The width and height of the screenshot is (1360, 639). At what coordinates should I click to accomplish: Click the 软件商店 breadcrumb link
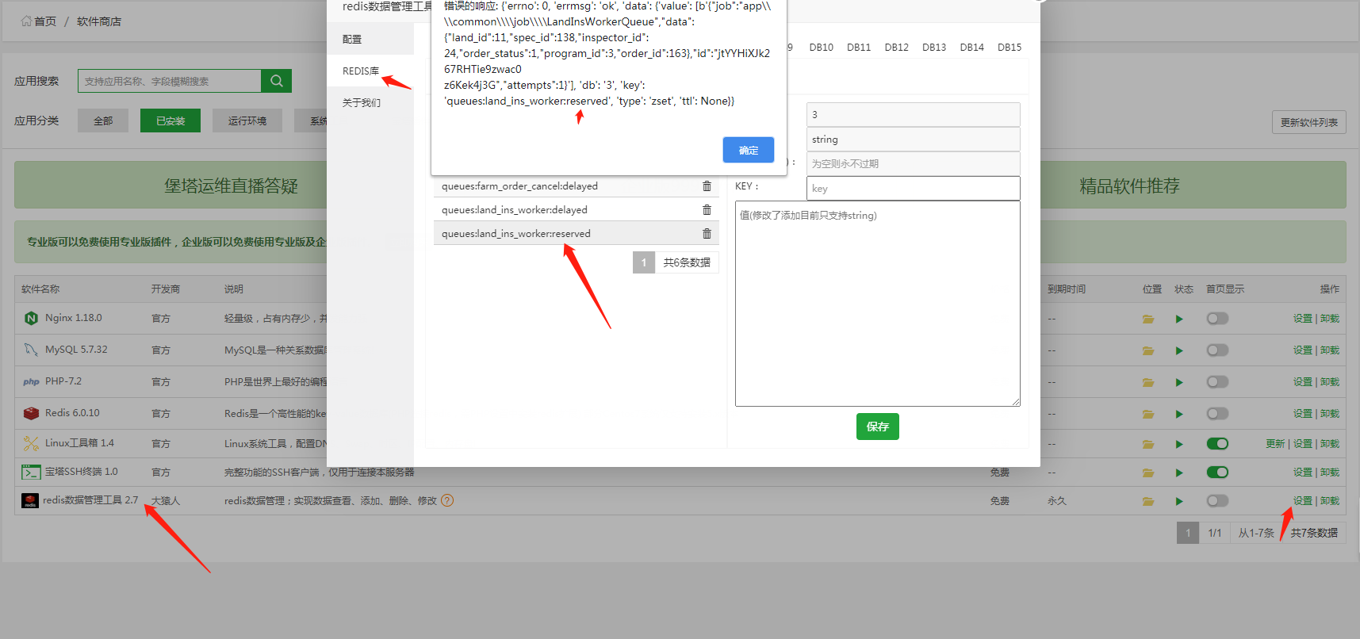99,21
